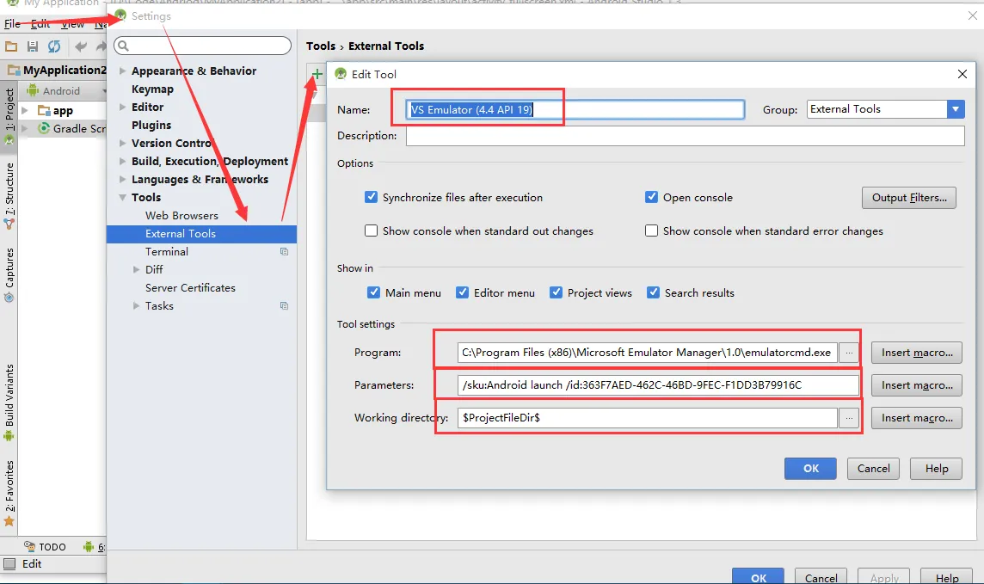The image size is (984, 584).
Task: Open the Edit menu
Action: click(x=40, y=24)
